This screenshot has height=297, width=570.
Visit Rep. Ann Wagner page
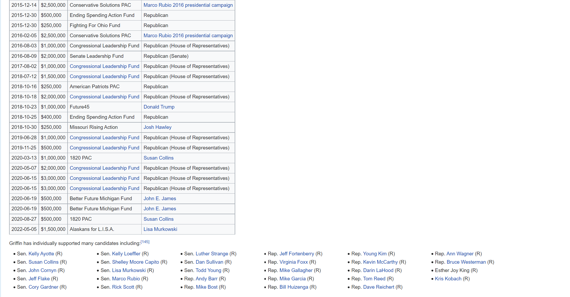(460, 254)
